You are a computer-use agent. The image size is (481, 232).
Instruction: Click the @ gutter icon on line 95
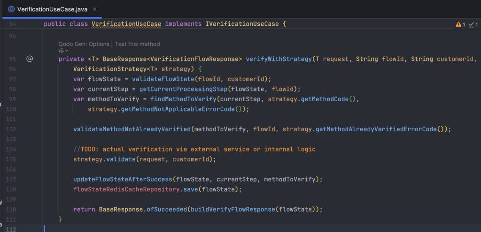pyautogui.click(x=30, y=59)
